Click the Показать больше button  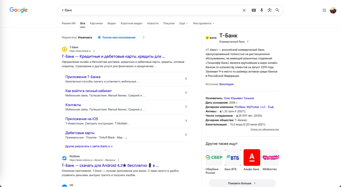click(x=242, y=183)
